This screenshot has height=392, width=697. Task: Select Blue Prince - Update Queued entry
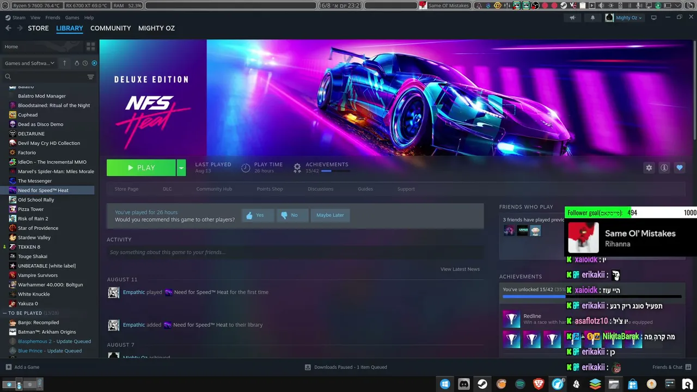[x=50, y=351]
